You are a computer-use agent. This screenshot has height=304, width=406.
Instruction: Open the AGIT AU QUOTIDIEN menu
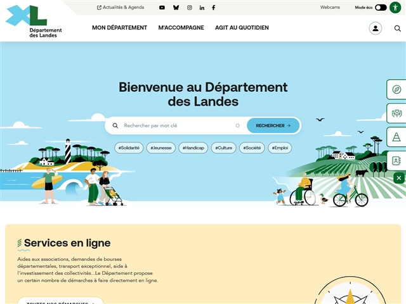point(242,28)
